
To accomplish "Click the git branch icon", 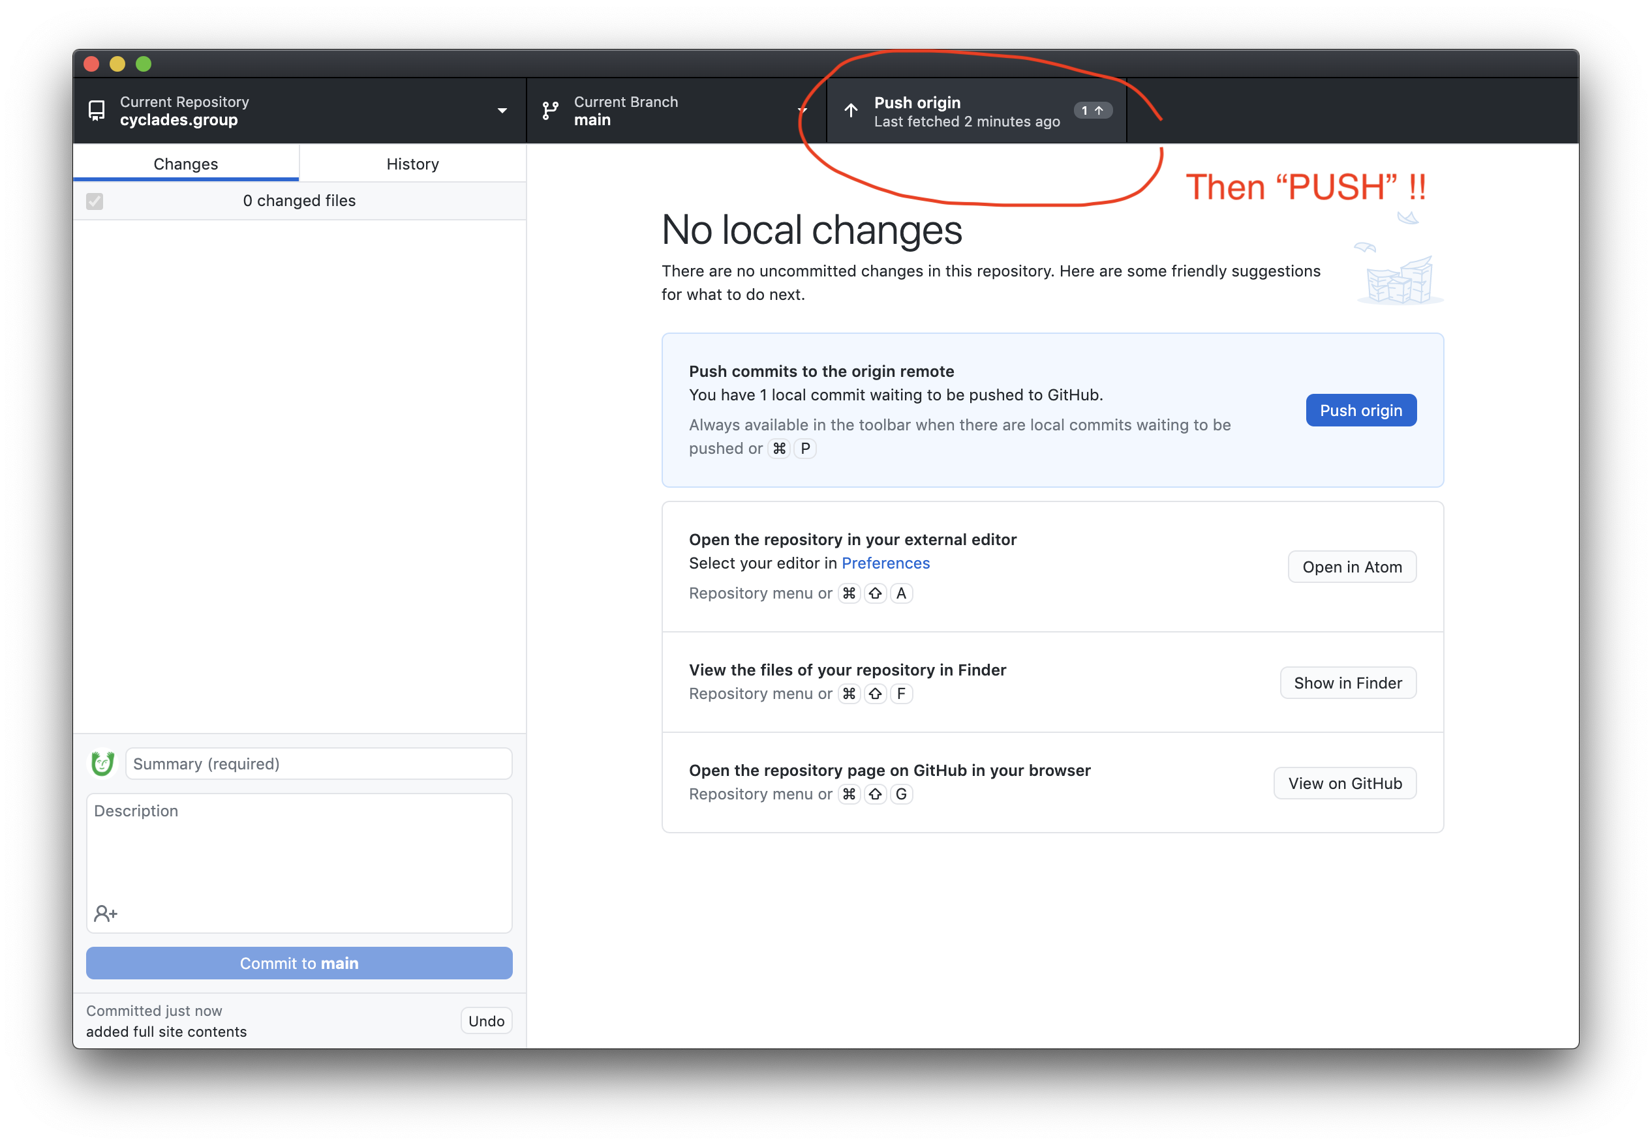I will (551, 110).
